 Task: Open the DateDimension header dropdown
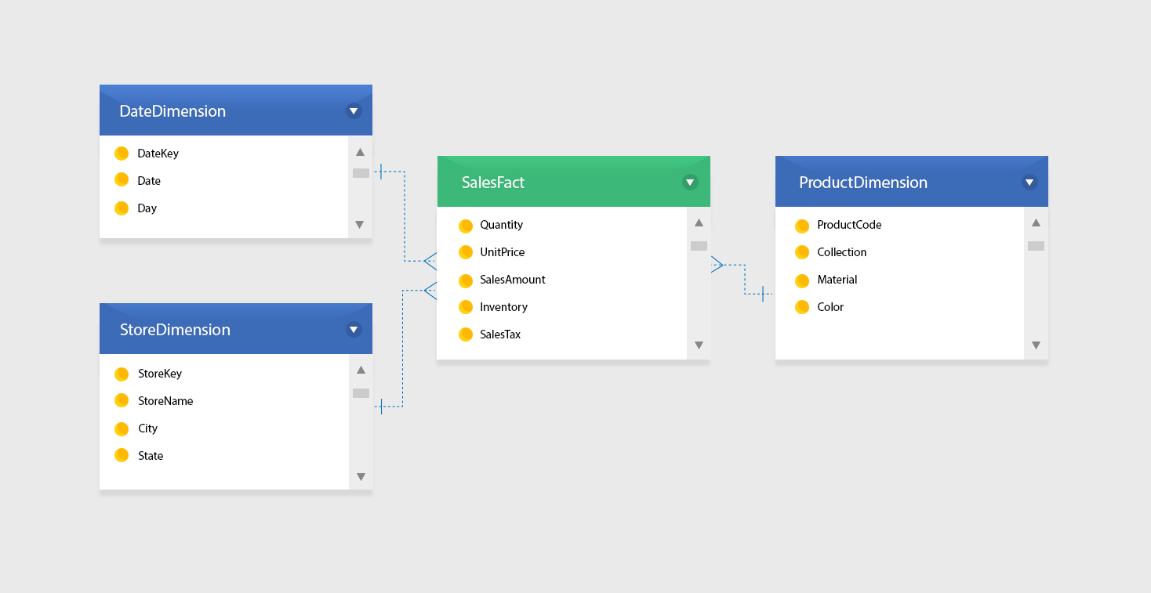tap(354, 110)
